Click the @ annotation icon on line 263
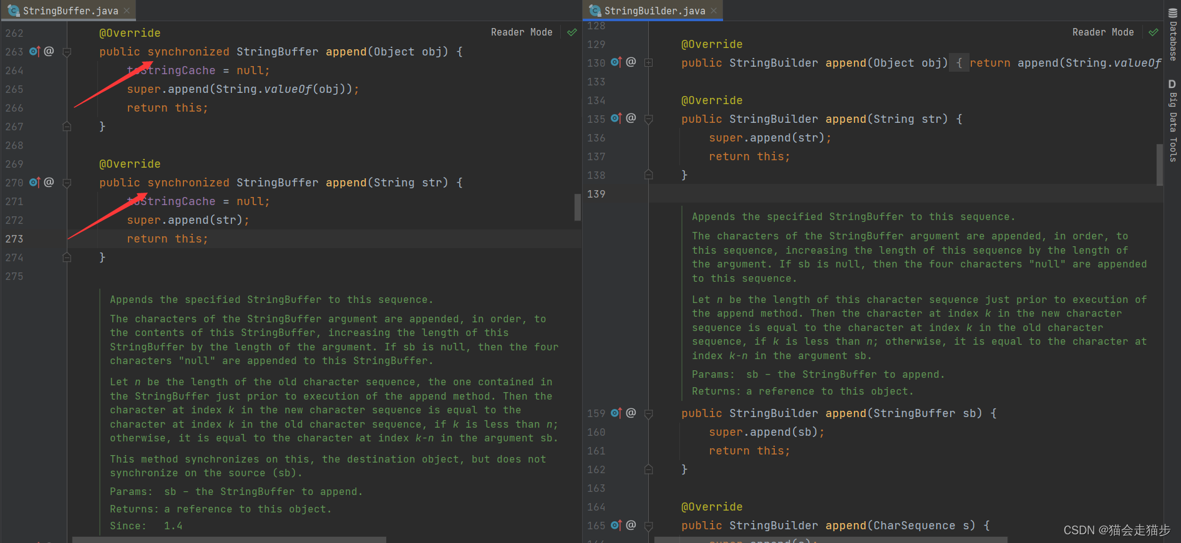Viewport: 1181px width, 543px height. click(49, 51)
